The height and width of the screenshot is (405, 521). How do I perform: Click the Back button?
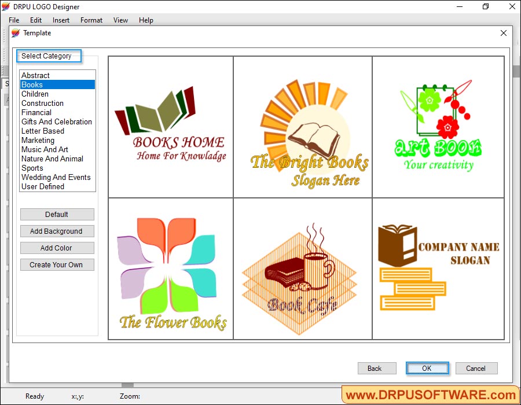click(376, 368)
